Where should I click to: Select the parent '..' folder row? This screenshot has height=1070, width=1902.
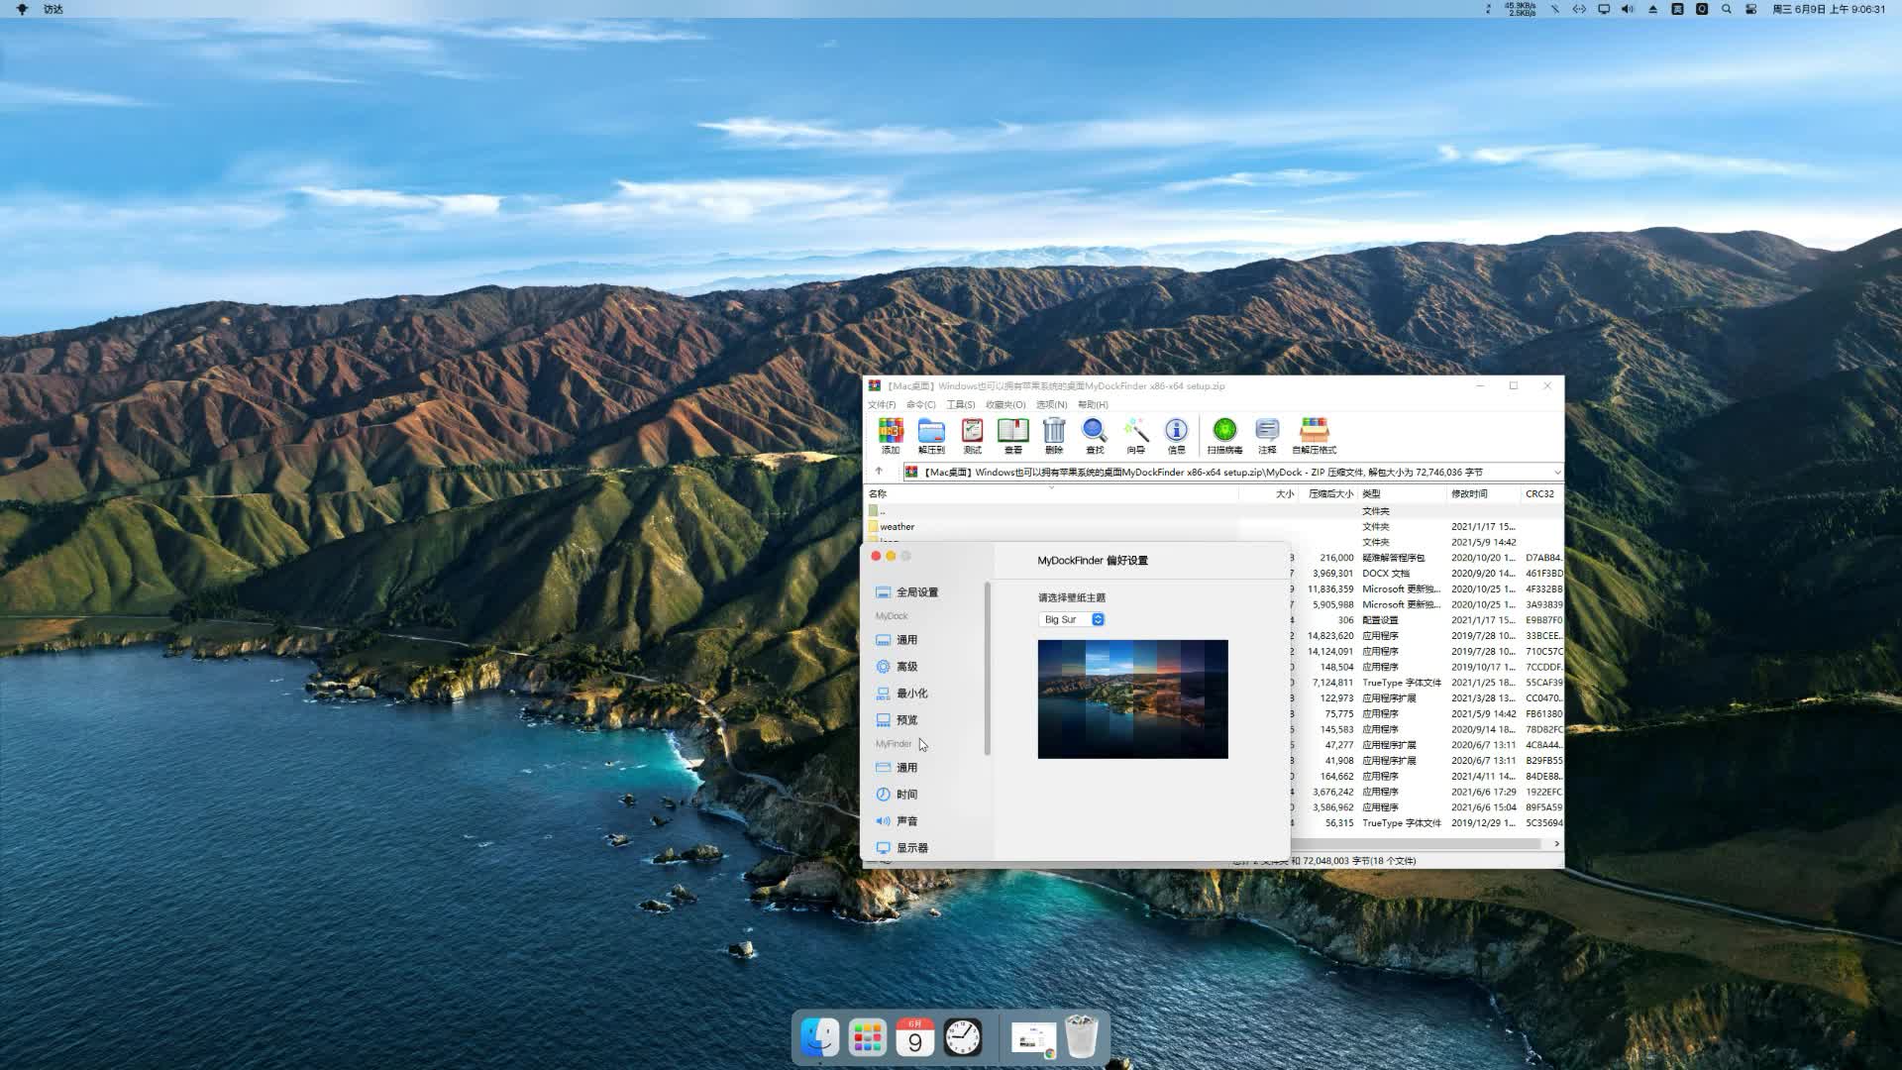pyautogui.click(x=1215, y=511)
